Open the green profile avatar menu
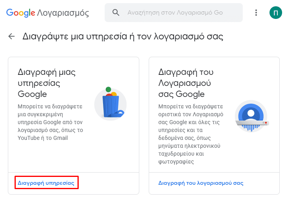The height and width of the screenshot is (197, 288). [275, 13]
